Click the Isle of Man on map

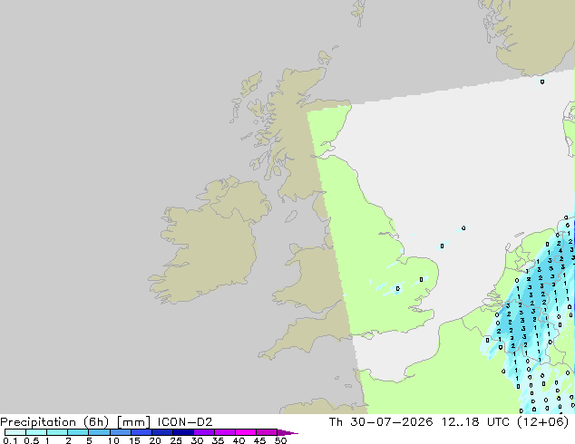coord(291,217)
